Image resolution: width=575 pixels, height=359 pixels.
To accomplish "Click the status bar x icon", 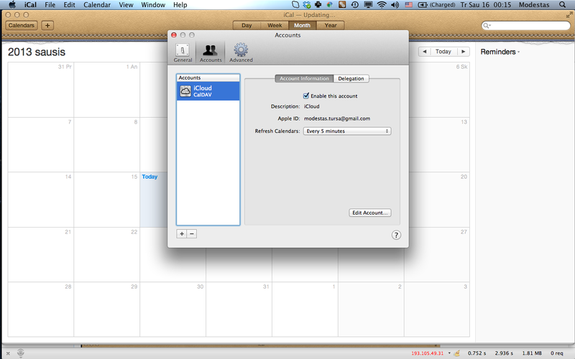I will 8,353.
